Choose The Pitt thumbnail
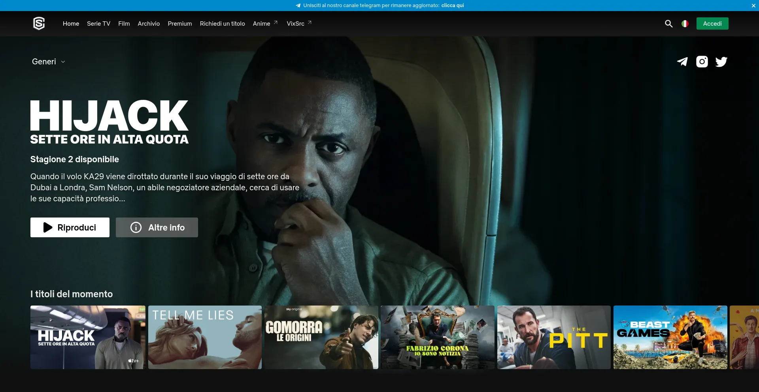 (x=553, y=337)
